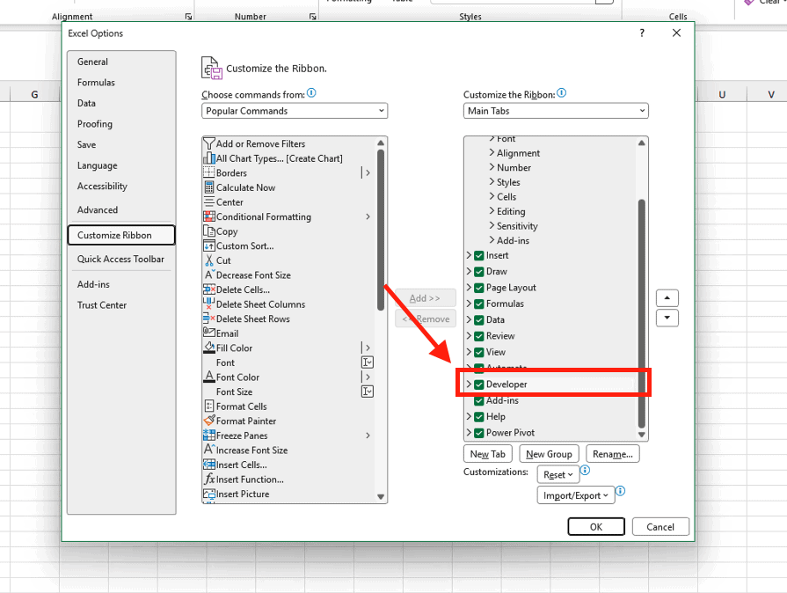Image resolution: width=787 pixels, height=593 pixels.
Task: Uncheck the Insert tab checkbox
Action: point(479,255)
